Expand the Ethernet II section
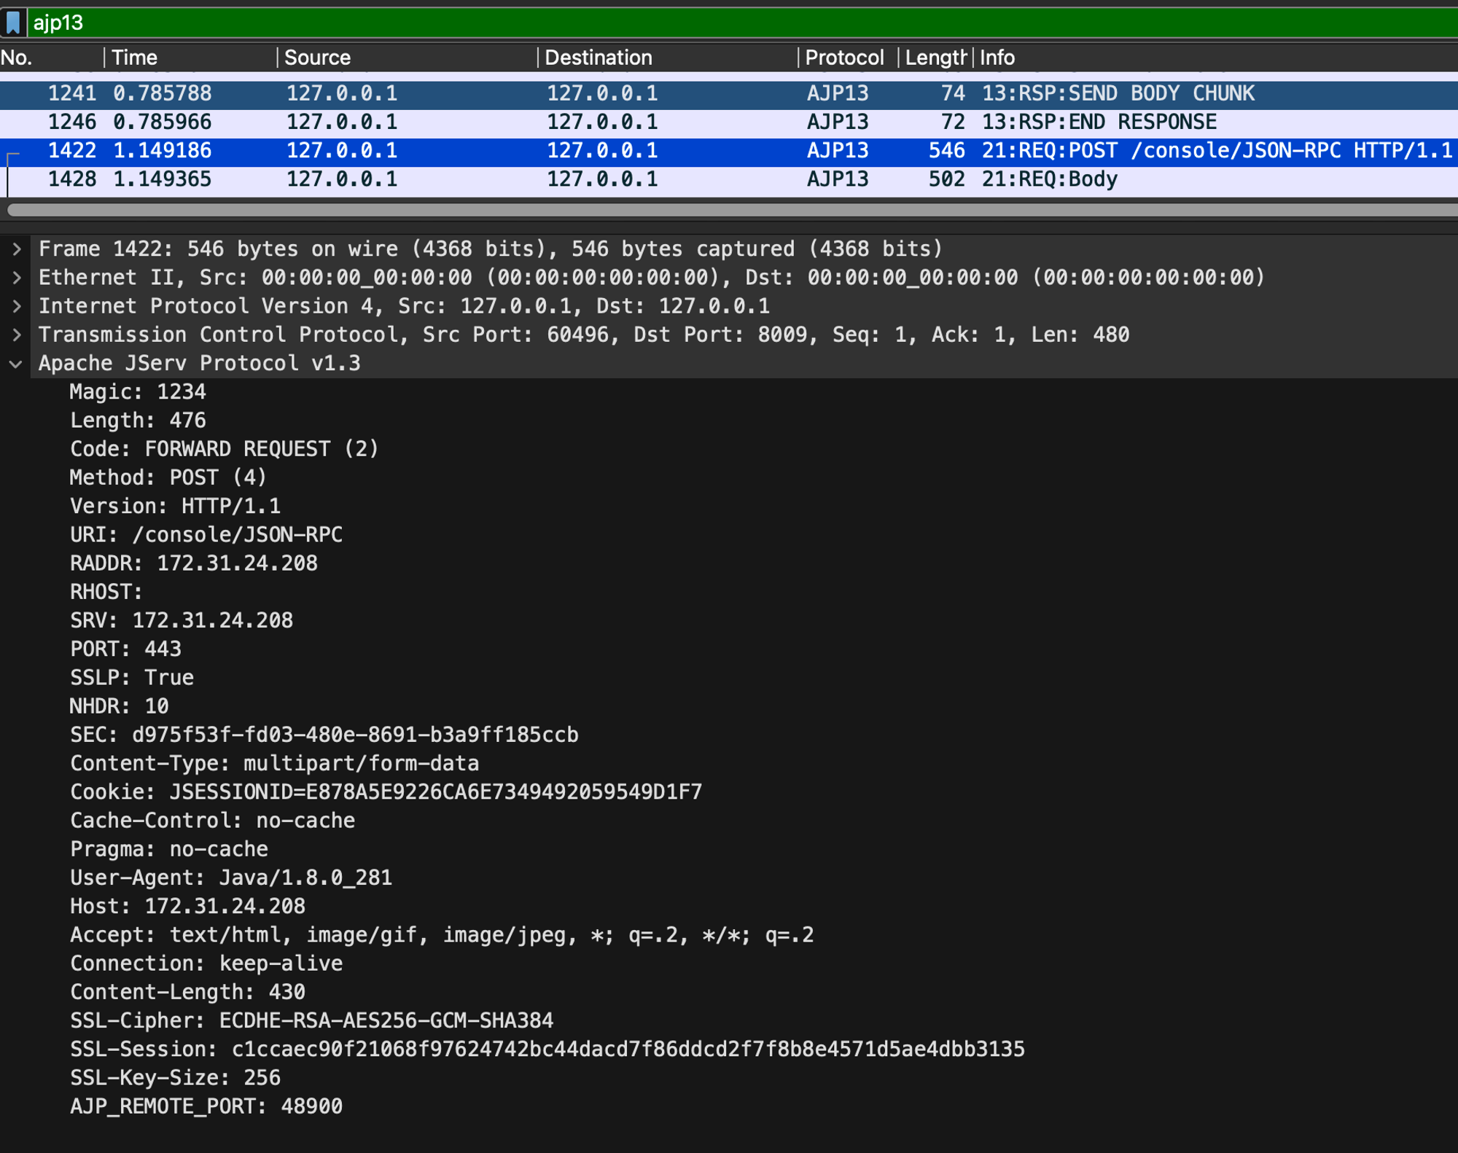This screenshot has width=1458, height=1153. click(16, 278)
